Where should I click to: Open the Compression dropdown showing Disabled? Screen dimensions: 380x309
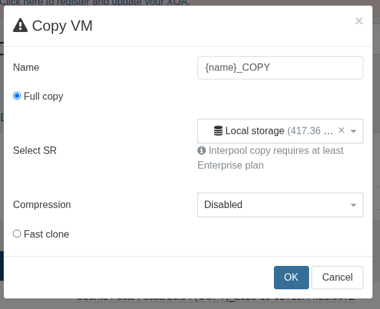(274, 205)
